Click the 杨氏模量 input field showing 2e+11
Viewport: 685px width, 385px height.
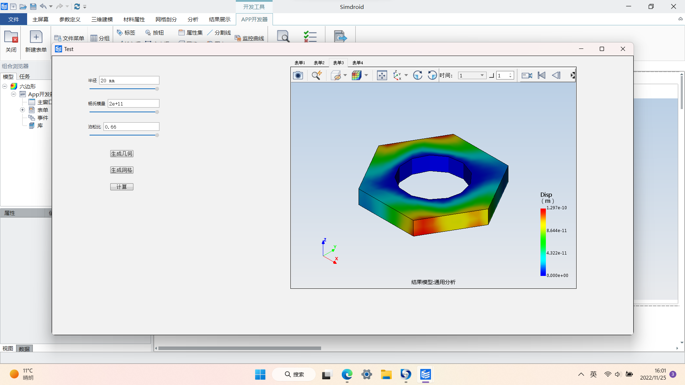pyautogui.click(x=133, y=104)
